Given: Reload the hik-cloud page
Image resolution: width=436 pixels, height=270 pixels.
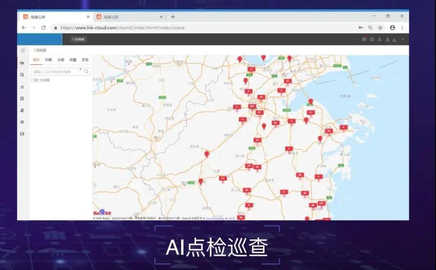Looking at the screenshot, I should 44,28.
